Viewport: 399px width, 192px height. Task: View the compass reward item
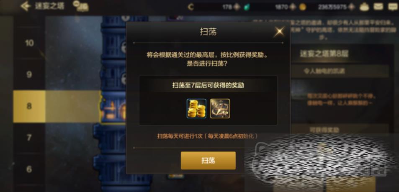click(x=220, y=109)
